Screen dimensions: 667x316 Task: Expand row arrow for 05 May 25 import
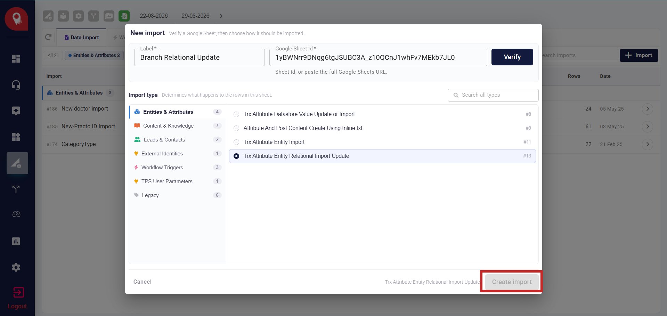tap(647, 109)
